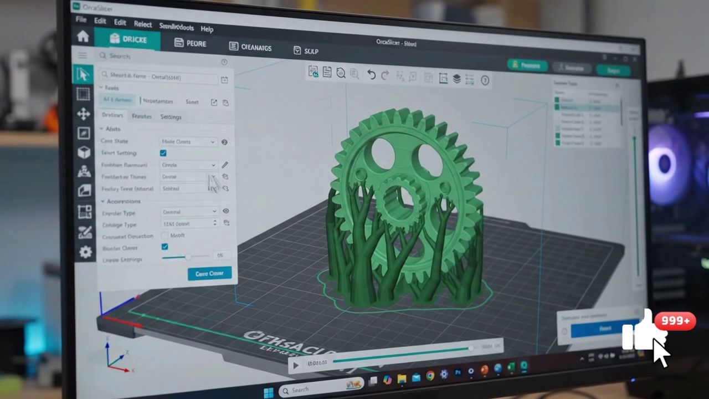The height and width of the screenshot is (399, 709).
Task: Open the Help menu
Action: [x=207, y=29]
